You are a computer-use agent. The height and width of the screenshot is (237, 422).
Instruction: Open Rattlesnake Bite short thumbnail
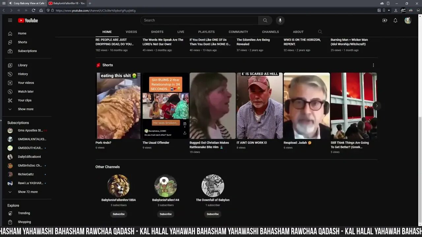(x=213, y=106)
